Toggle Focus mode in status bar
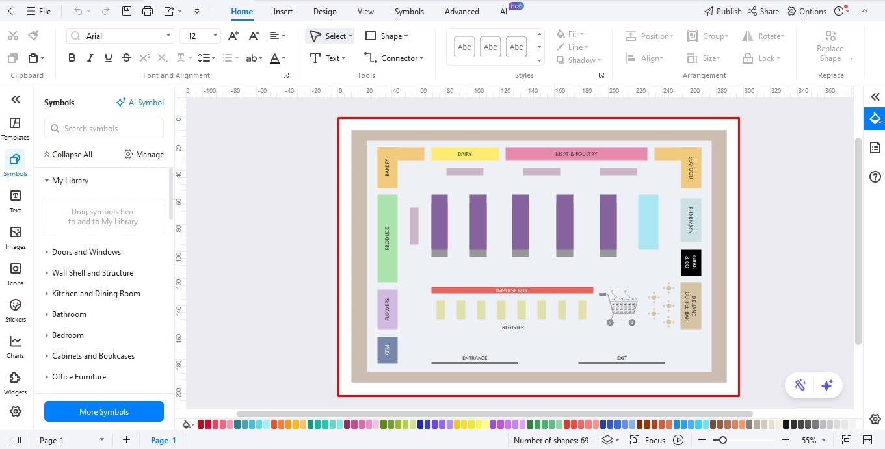This screenshot has height=449, width=885. (648, 440)
